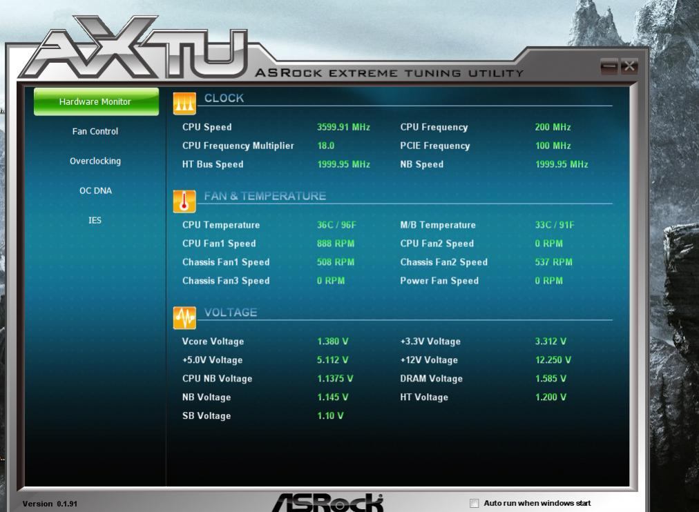Screen dimensions: 699x512
Task: Select the +12V Voltage value 12.250 V
Action: coord(553,360)
